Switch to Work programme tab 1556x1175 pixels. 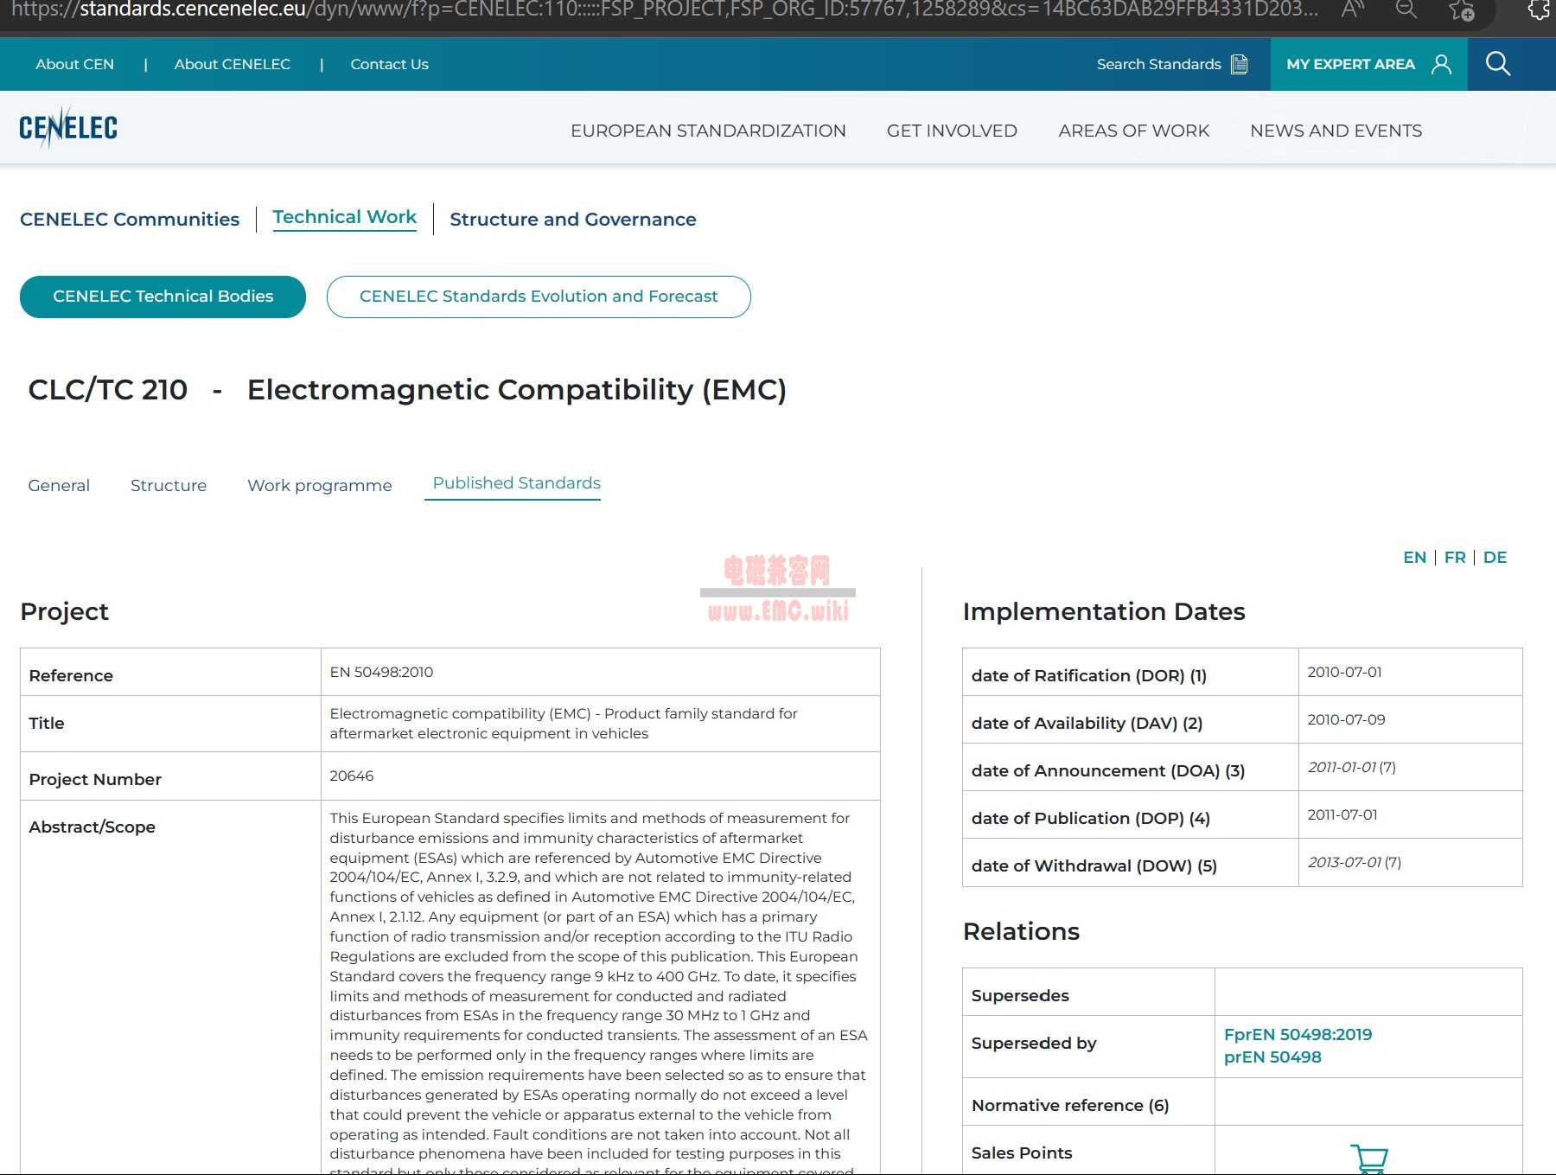(x=320, y=485)
